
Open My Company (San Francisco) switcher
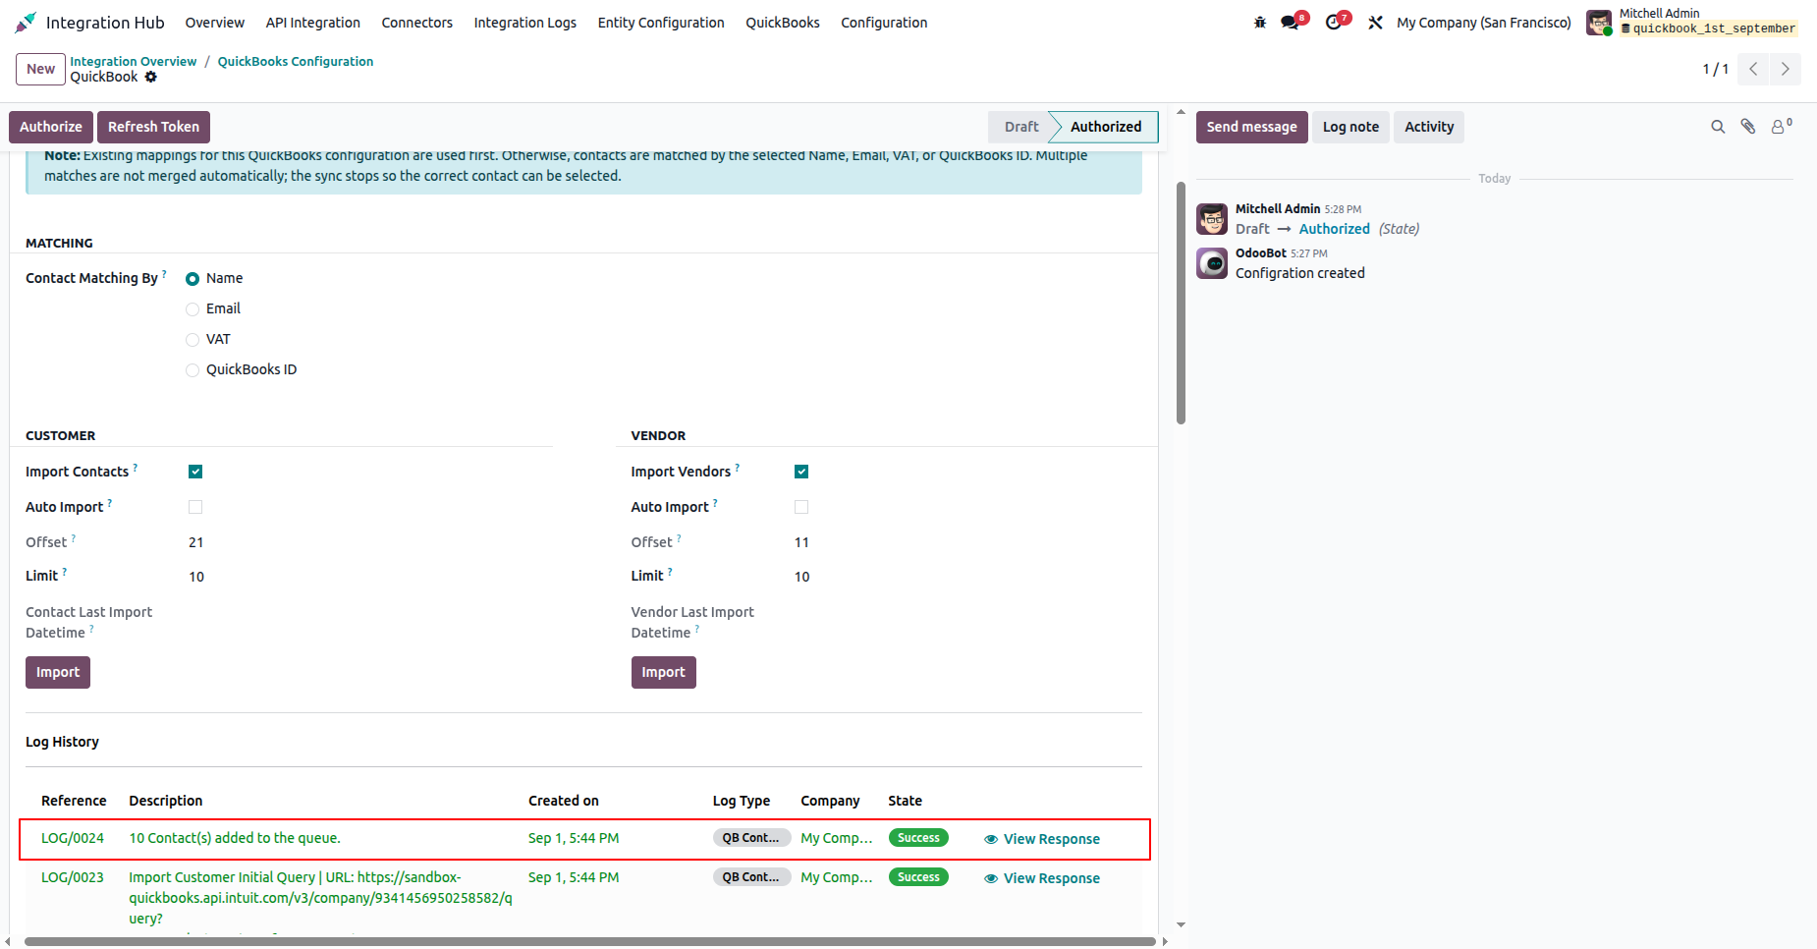click(1484, 23)
